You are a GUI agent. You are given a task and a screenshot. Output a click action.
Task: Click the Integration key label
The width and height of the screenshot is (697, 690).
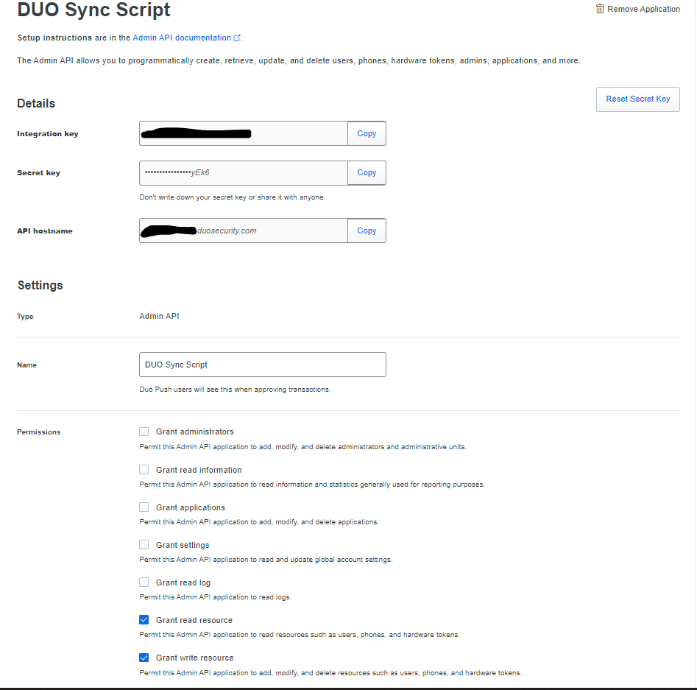pyautogui.click(x=48, y=134)
